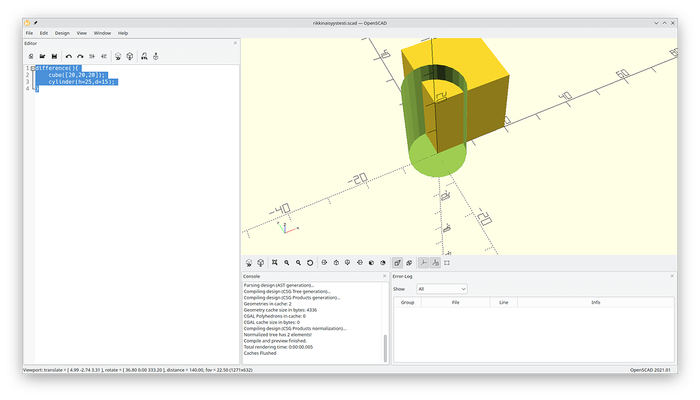Viewport: 700px width, 400px height.
Task: Close the Console panel
Action: coord(385,276)
